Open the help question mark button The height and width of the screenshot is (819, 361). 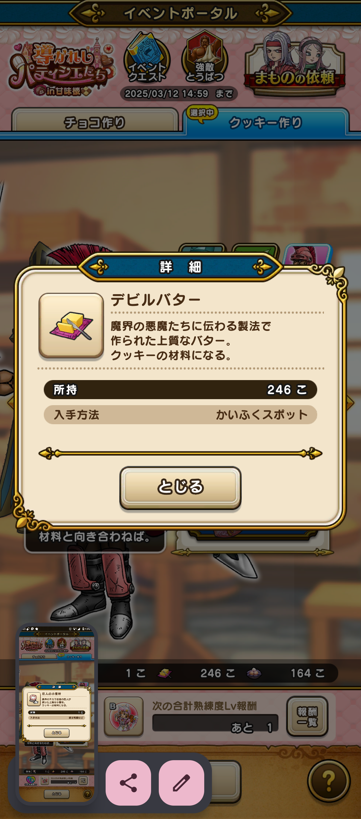point(329,781)
